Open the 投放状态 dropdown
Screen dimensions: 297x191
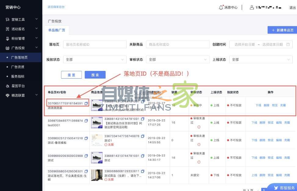pyautogui.click(x=95, y=60)
